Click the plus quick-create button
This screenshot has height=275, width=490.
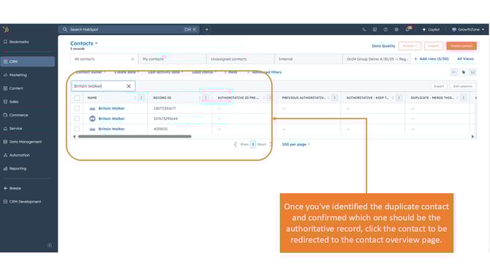point(207,29)
